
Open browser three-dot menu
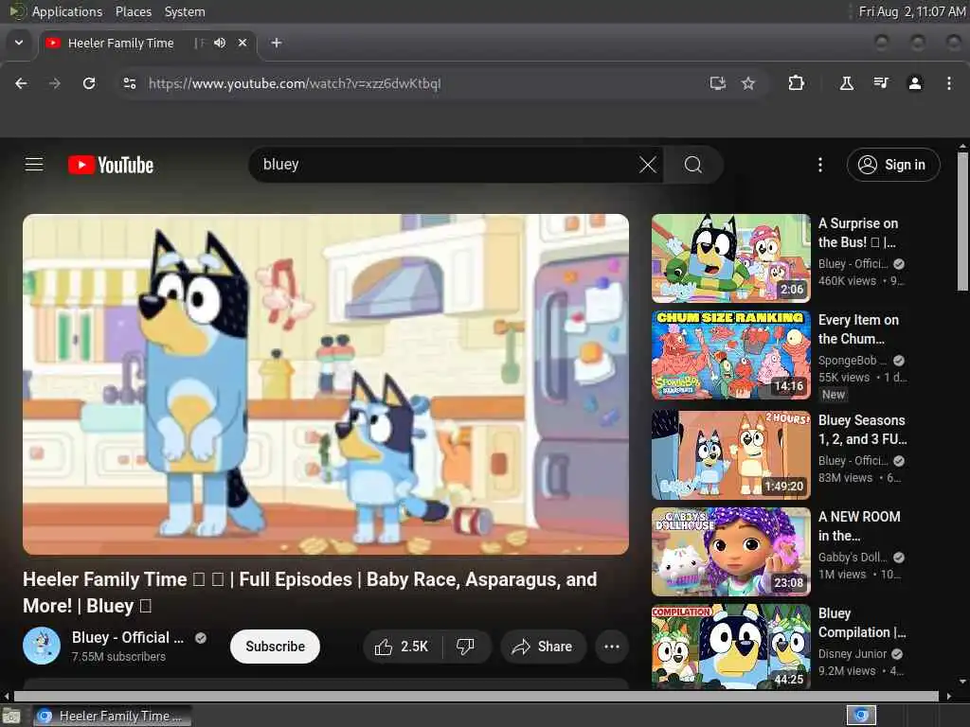[x=949, y=83]
